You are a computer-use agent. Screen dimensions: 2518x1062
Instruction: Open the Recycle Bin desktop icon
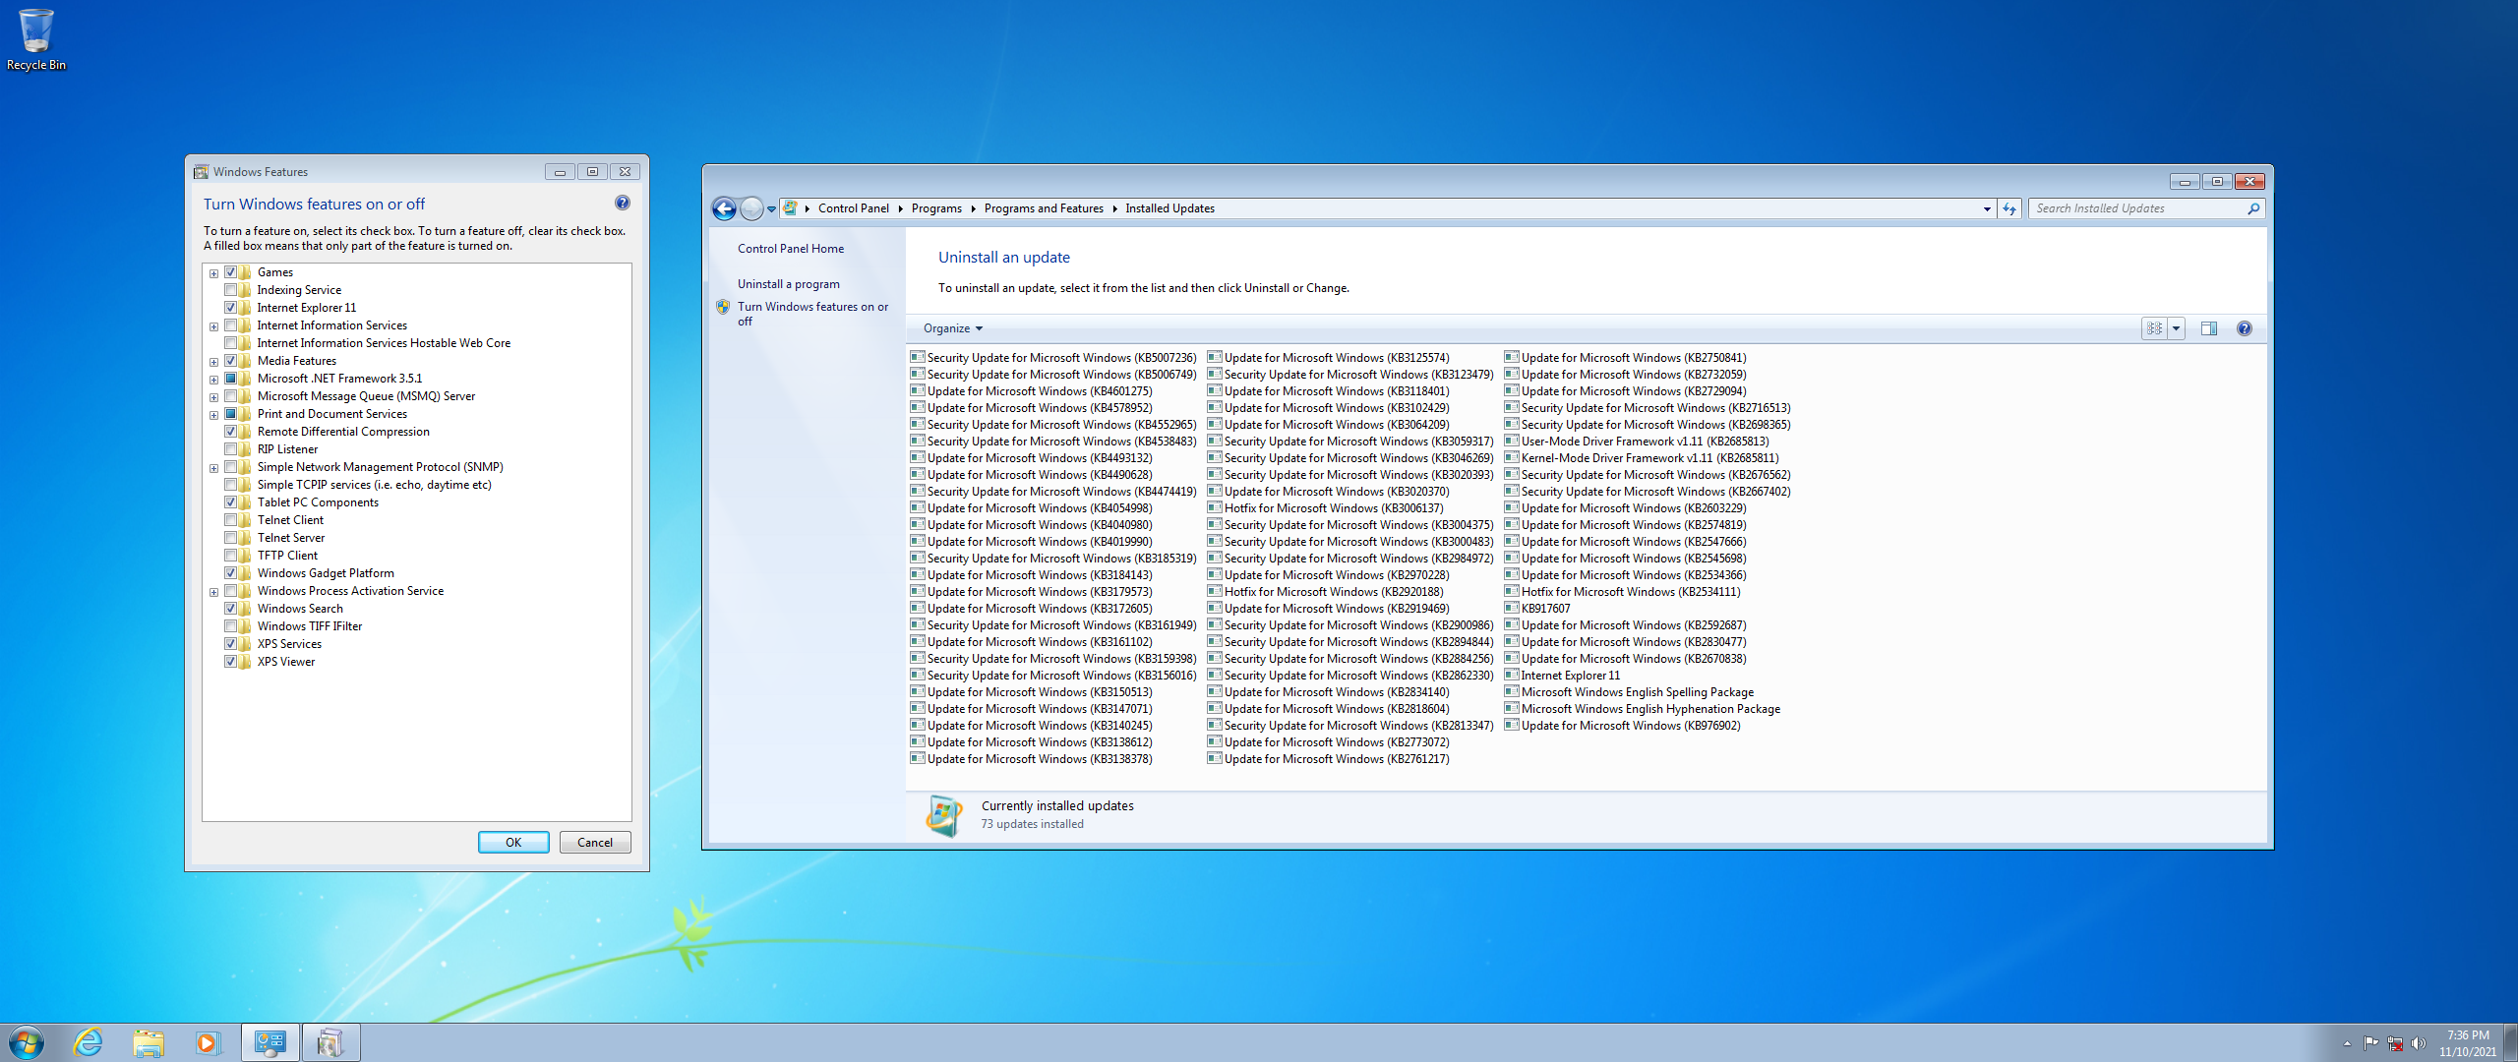tap(36, 39)
